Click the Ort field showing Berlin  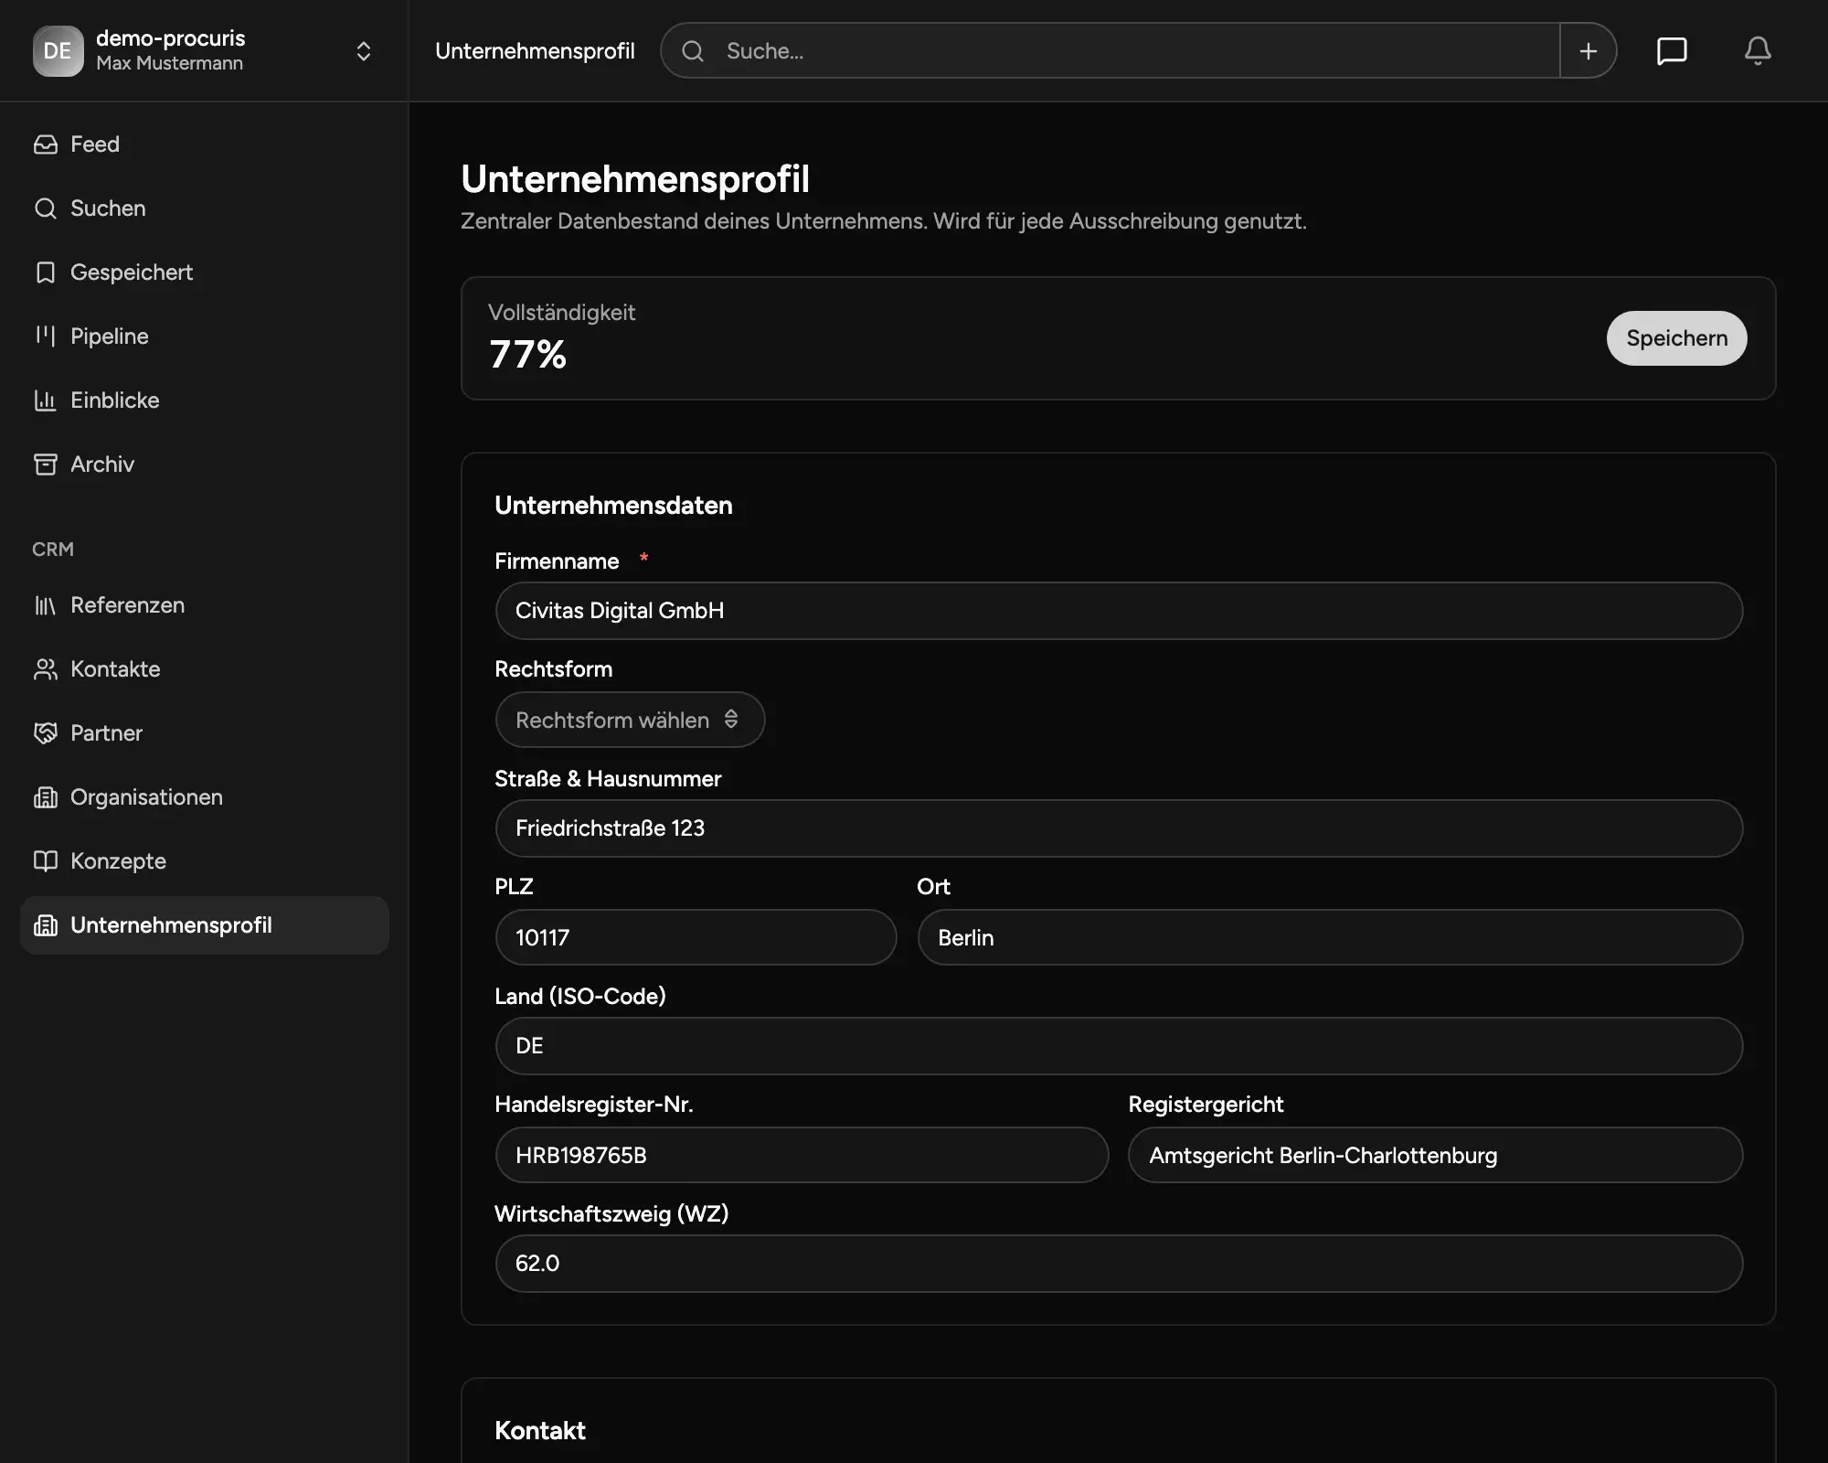point(1330,937)
